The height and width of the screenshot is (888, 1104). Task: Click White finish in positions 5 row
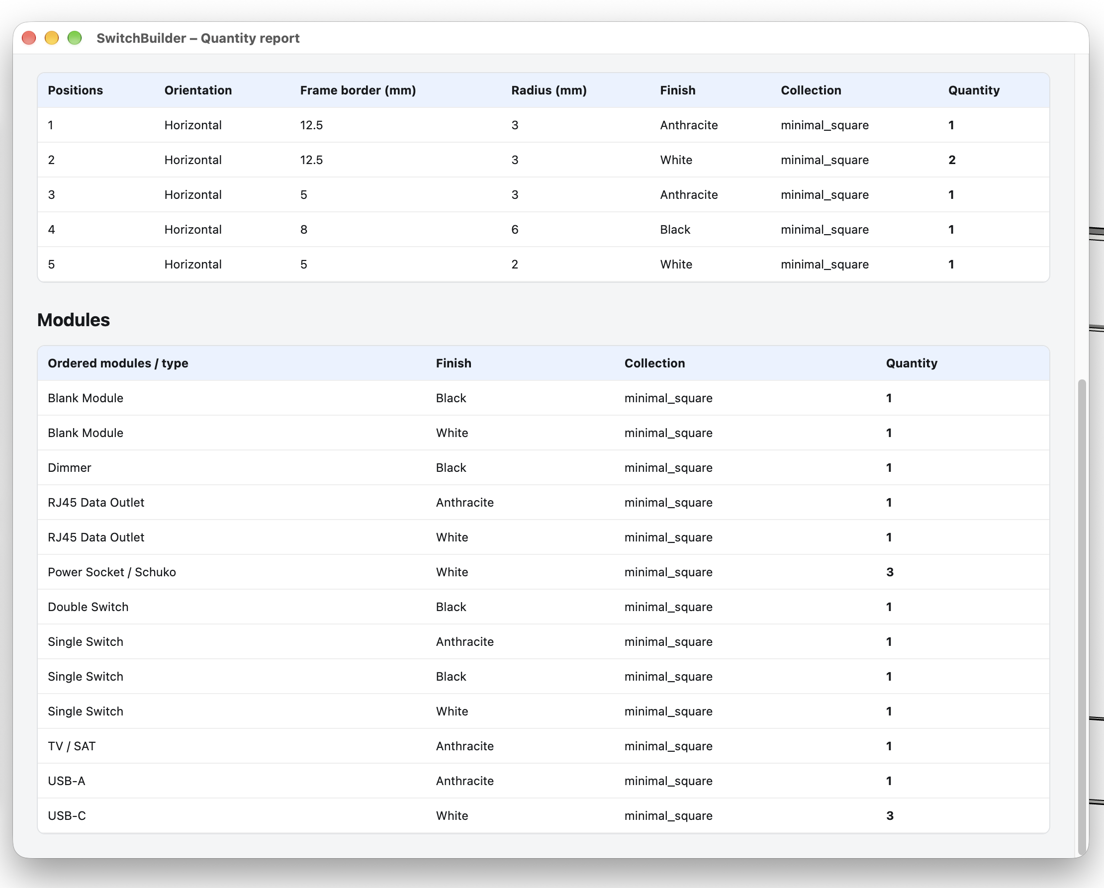676,265
